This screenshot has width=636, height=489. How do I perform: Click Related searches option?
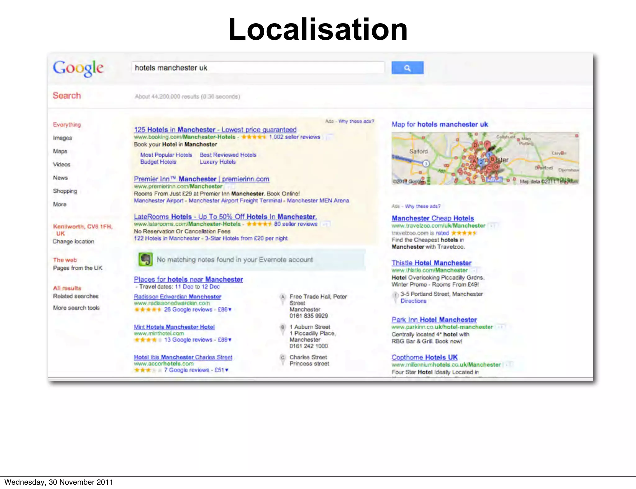coord(76,296)
